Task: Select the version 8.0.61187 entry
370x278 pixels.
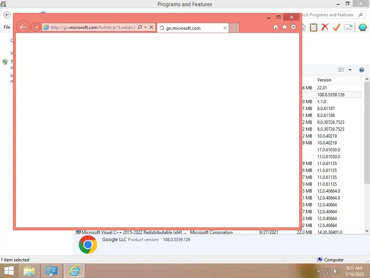Action: [x=326, y=108]
